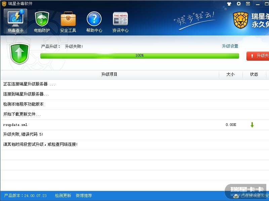This screenshot has width=269, height=201.
Task: Select row 检测本地程序功能版本
Action: pyautogui.click(x=134, y=104)
